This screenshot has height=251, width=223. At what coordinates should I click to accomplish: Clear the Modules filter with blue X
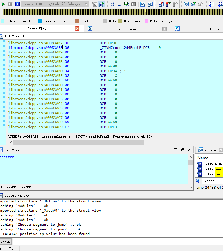point(198,181)
